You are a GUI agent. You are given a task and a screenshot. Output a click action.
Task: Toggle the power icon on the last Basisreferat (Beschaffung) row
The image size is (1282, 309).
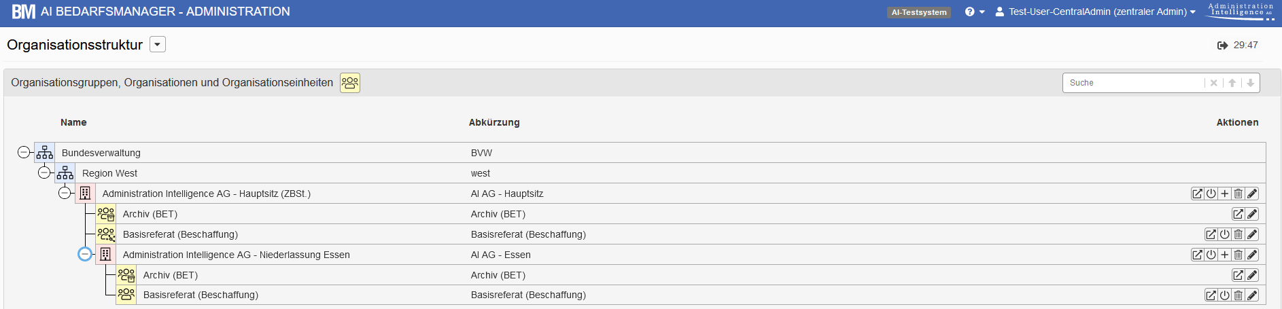(1225, 295)
